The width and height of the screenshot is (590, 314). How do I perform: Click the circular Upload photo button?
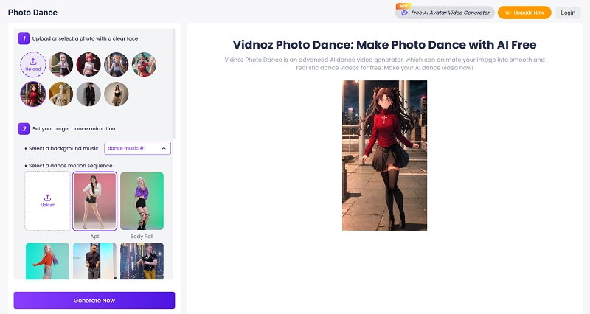(33, 65)
